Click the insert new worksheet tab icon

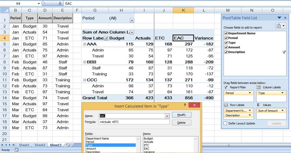click(x=68, y=145)
